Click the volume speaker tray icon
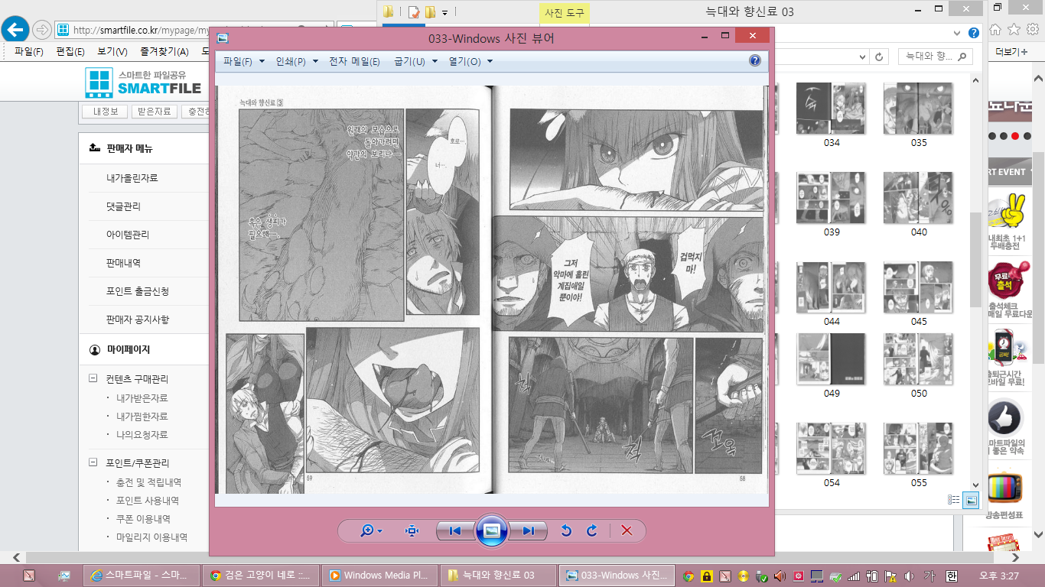The image size is (1045, 587). (909, 576)
